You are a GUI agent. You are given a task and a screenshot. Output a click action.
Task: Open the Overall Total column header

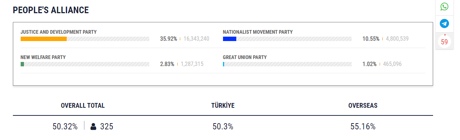pyautogui.click(x=83, y=106)
